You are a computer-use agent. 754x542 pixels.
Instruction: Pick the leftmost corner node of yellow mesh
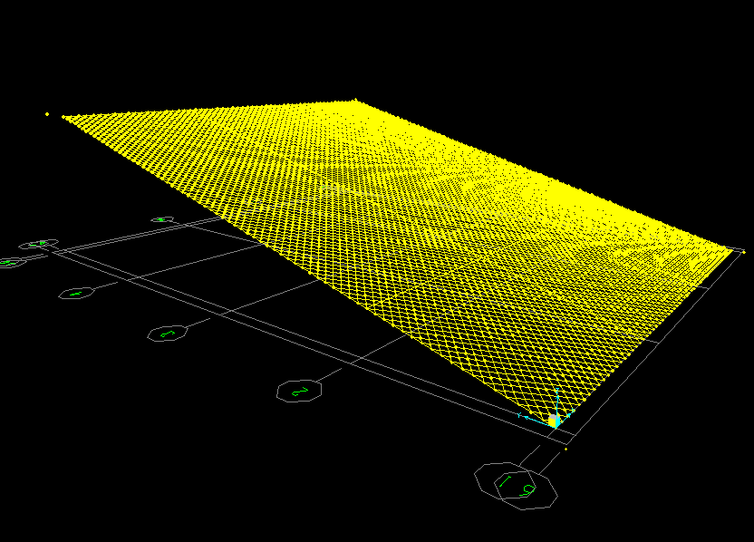63,116
